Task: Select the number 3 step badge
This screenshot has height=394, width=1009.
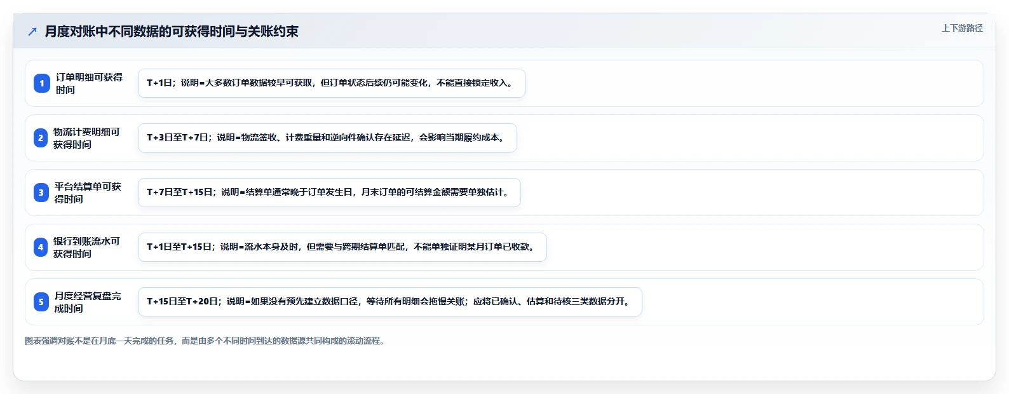Action: point(41,193)
